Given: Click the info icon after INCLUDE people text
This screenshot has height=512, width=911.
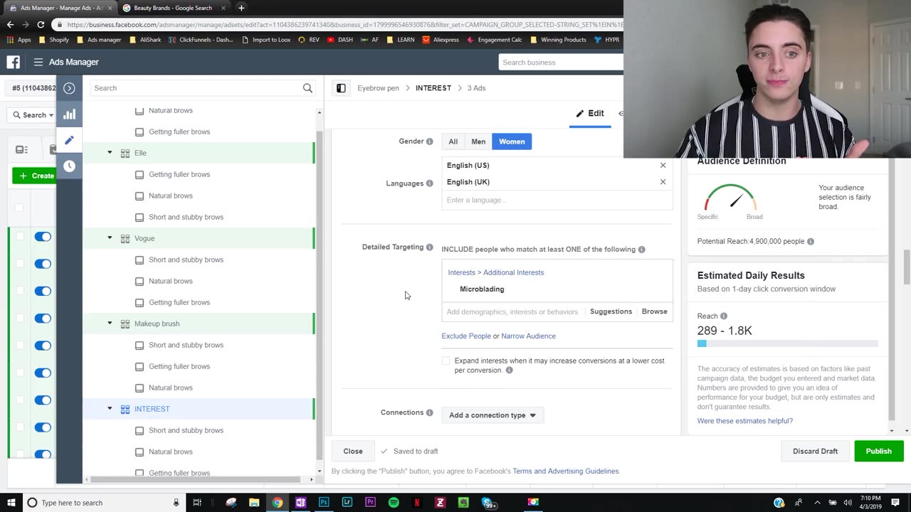Looking at the screenshot, I should point(641,250).
